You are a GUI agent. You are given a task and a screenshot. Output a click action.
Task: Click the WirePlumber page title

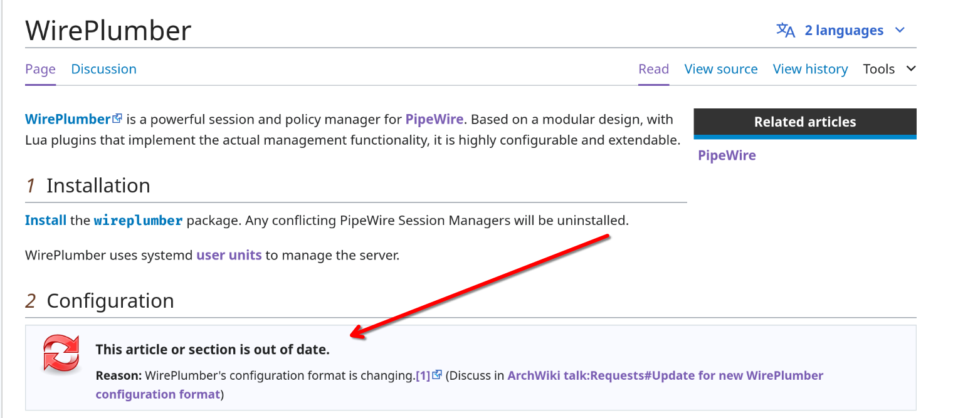click(108, 30)
